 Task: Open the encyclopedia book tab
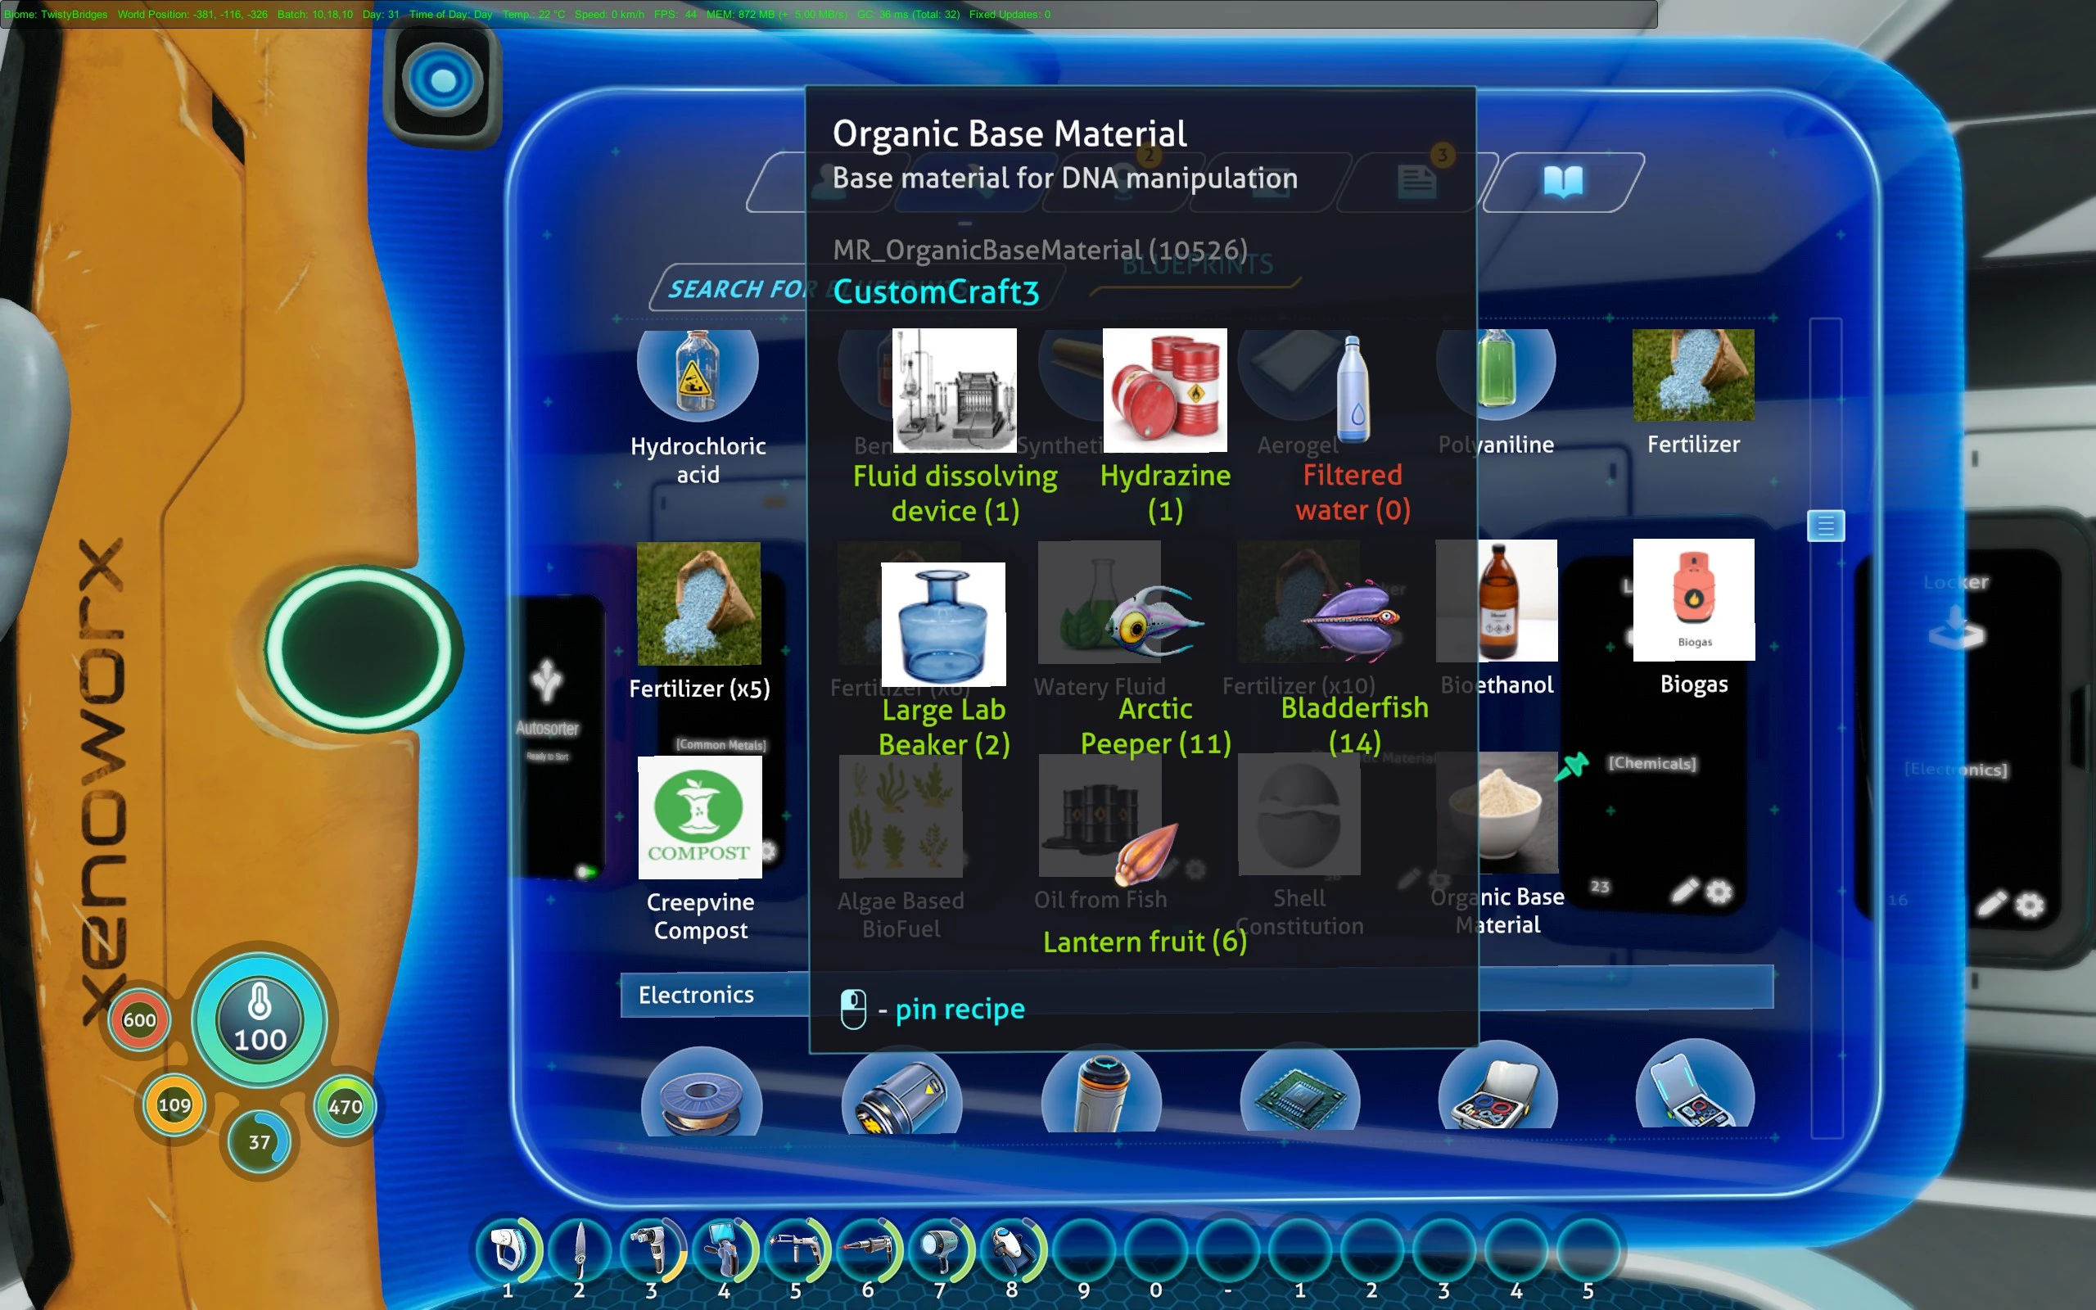click(1563, 182)
